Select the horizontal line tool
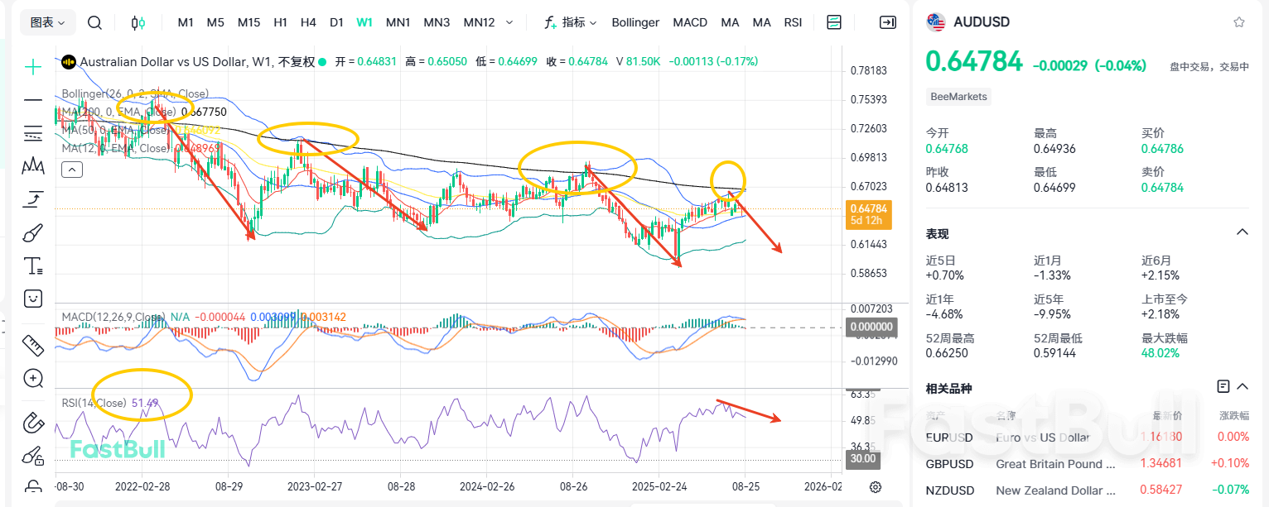 32,99
